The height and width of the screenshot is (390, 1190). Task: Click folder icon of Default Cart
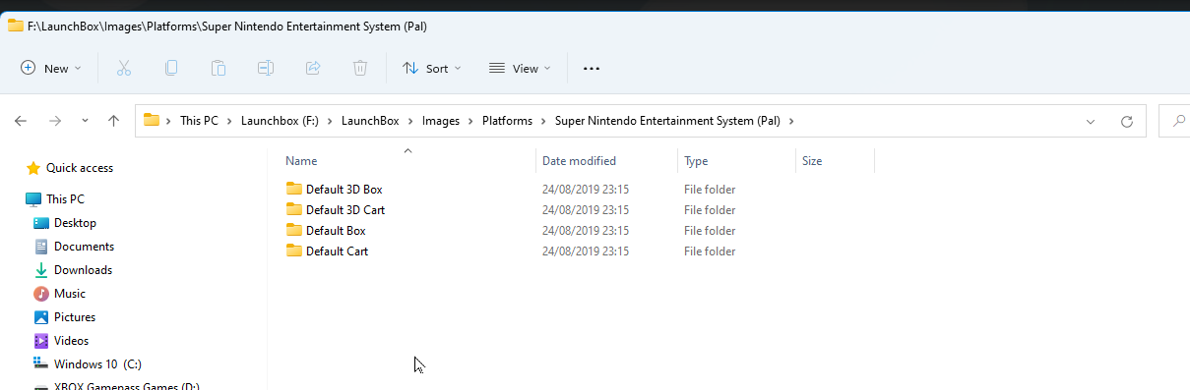pyautogui.click(x=293, y=251)
